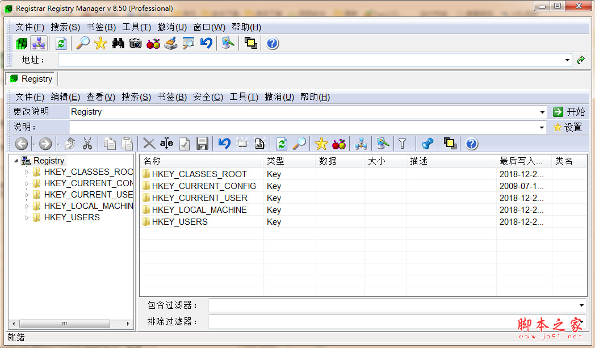Screen dimensions: 595x348
Task: Click the binoculars find icon
Action: 118,43
